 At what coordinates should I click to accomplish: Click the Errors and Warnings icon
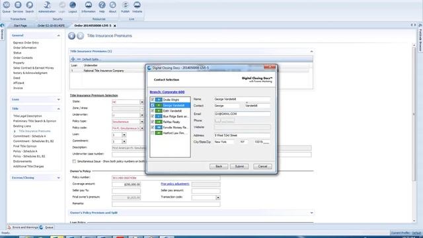point(9,227)
